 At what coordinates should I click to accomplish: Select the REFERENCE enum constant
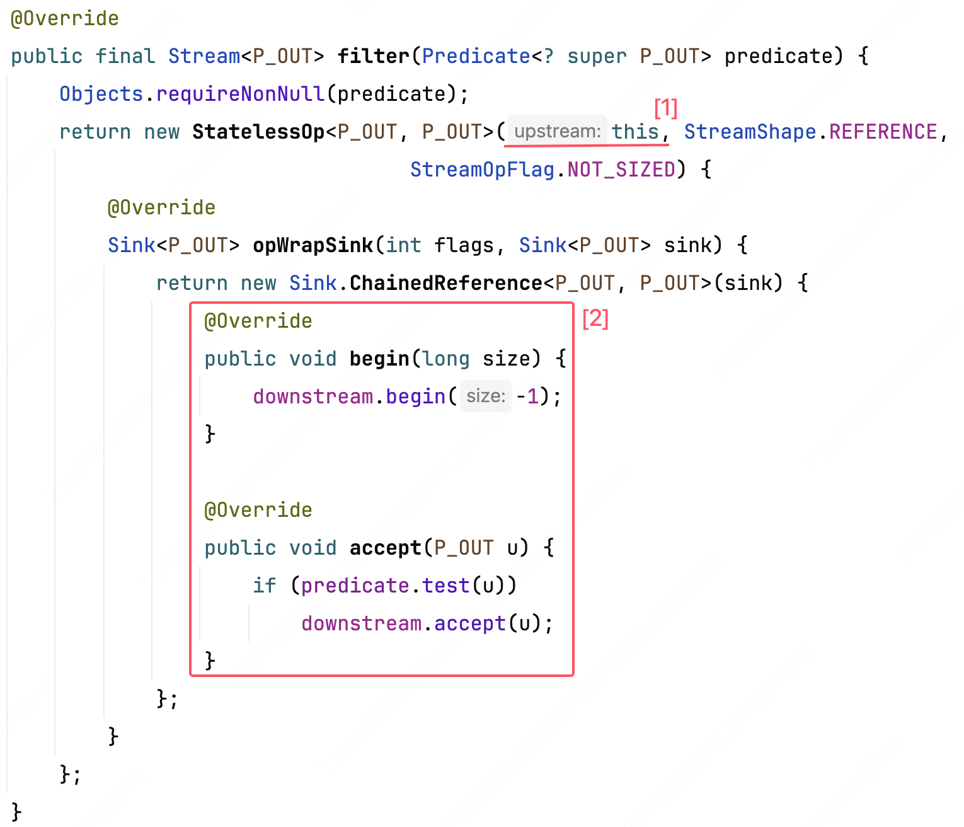pos(883,132)
